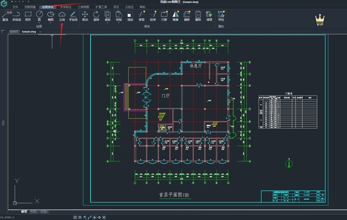Click the 旋转 rotate tool icon
The image size is (347, 220).
pyautogui.click(x=96, y=17)
